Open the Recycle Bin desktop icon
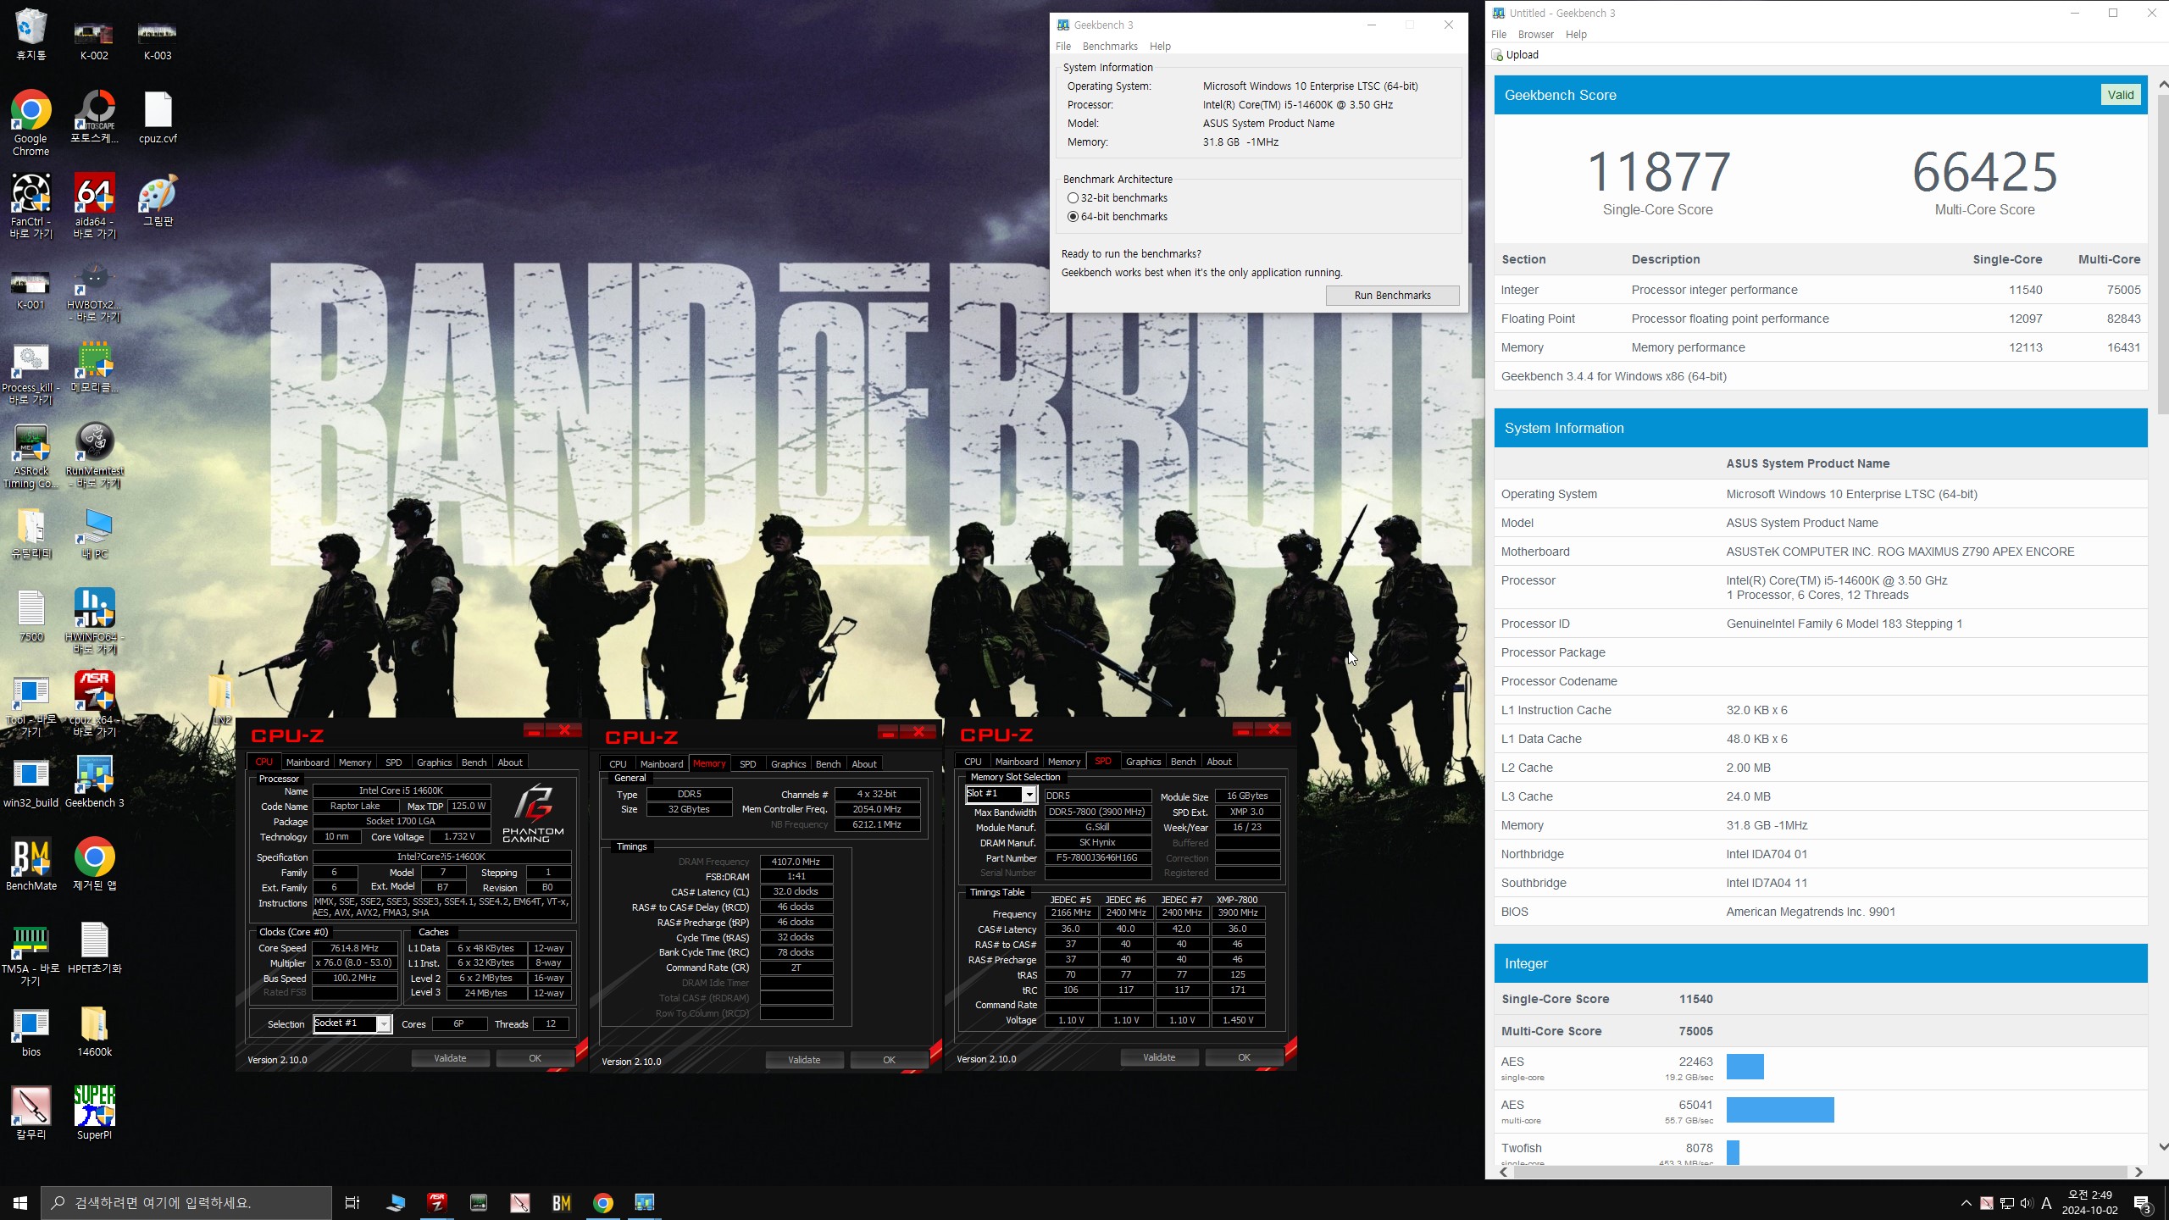Image resolution: width=2169 pixels, height=1220 pixels. [31, 34]
